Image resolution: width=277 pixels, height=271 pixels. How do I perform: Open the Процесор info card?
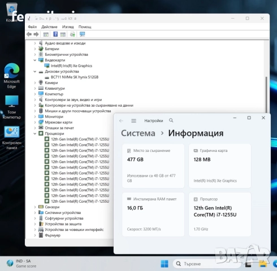tap(220, 214)
